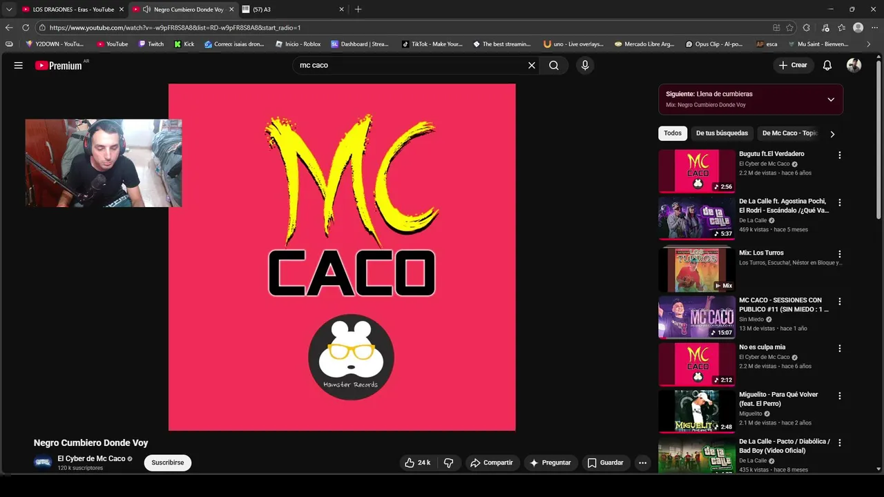This screenshot has width=884, height=497.
Task: Clear the 'mc caco' search text
Action: [532, 66]
